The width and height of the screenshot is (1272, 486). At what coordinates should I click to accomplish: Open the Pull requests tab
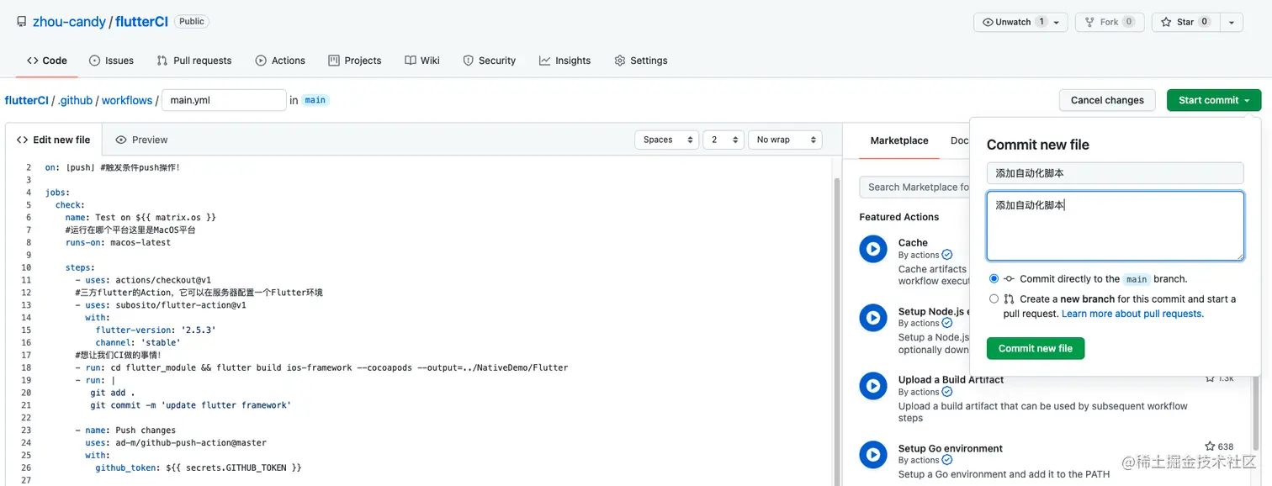click(193, 61)
